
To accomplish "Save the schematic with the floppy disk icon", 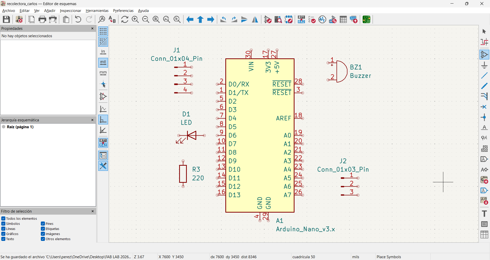I will (6, 19).
